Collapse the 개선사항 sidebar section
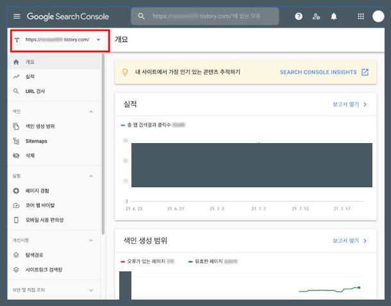 point(91,241)
